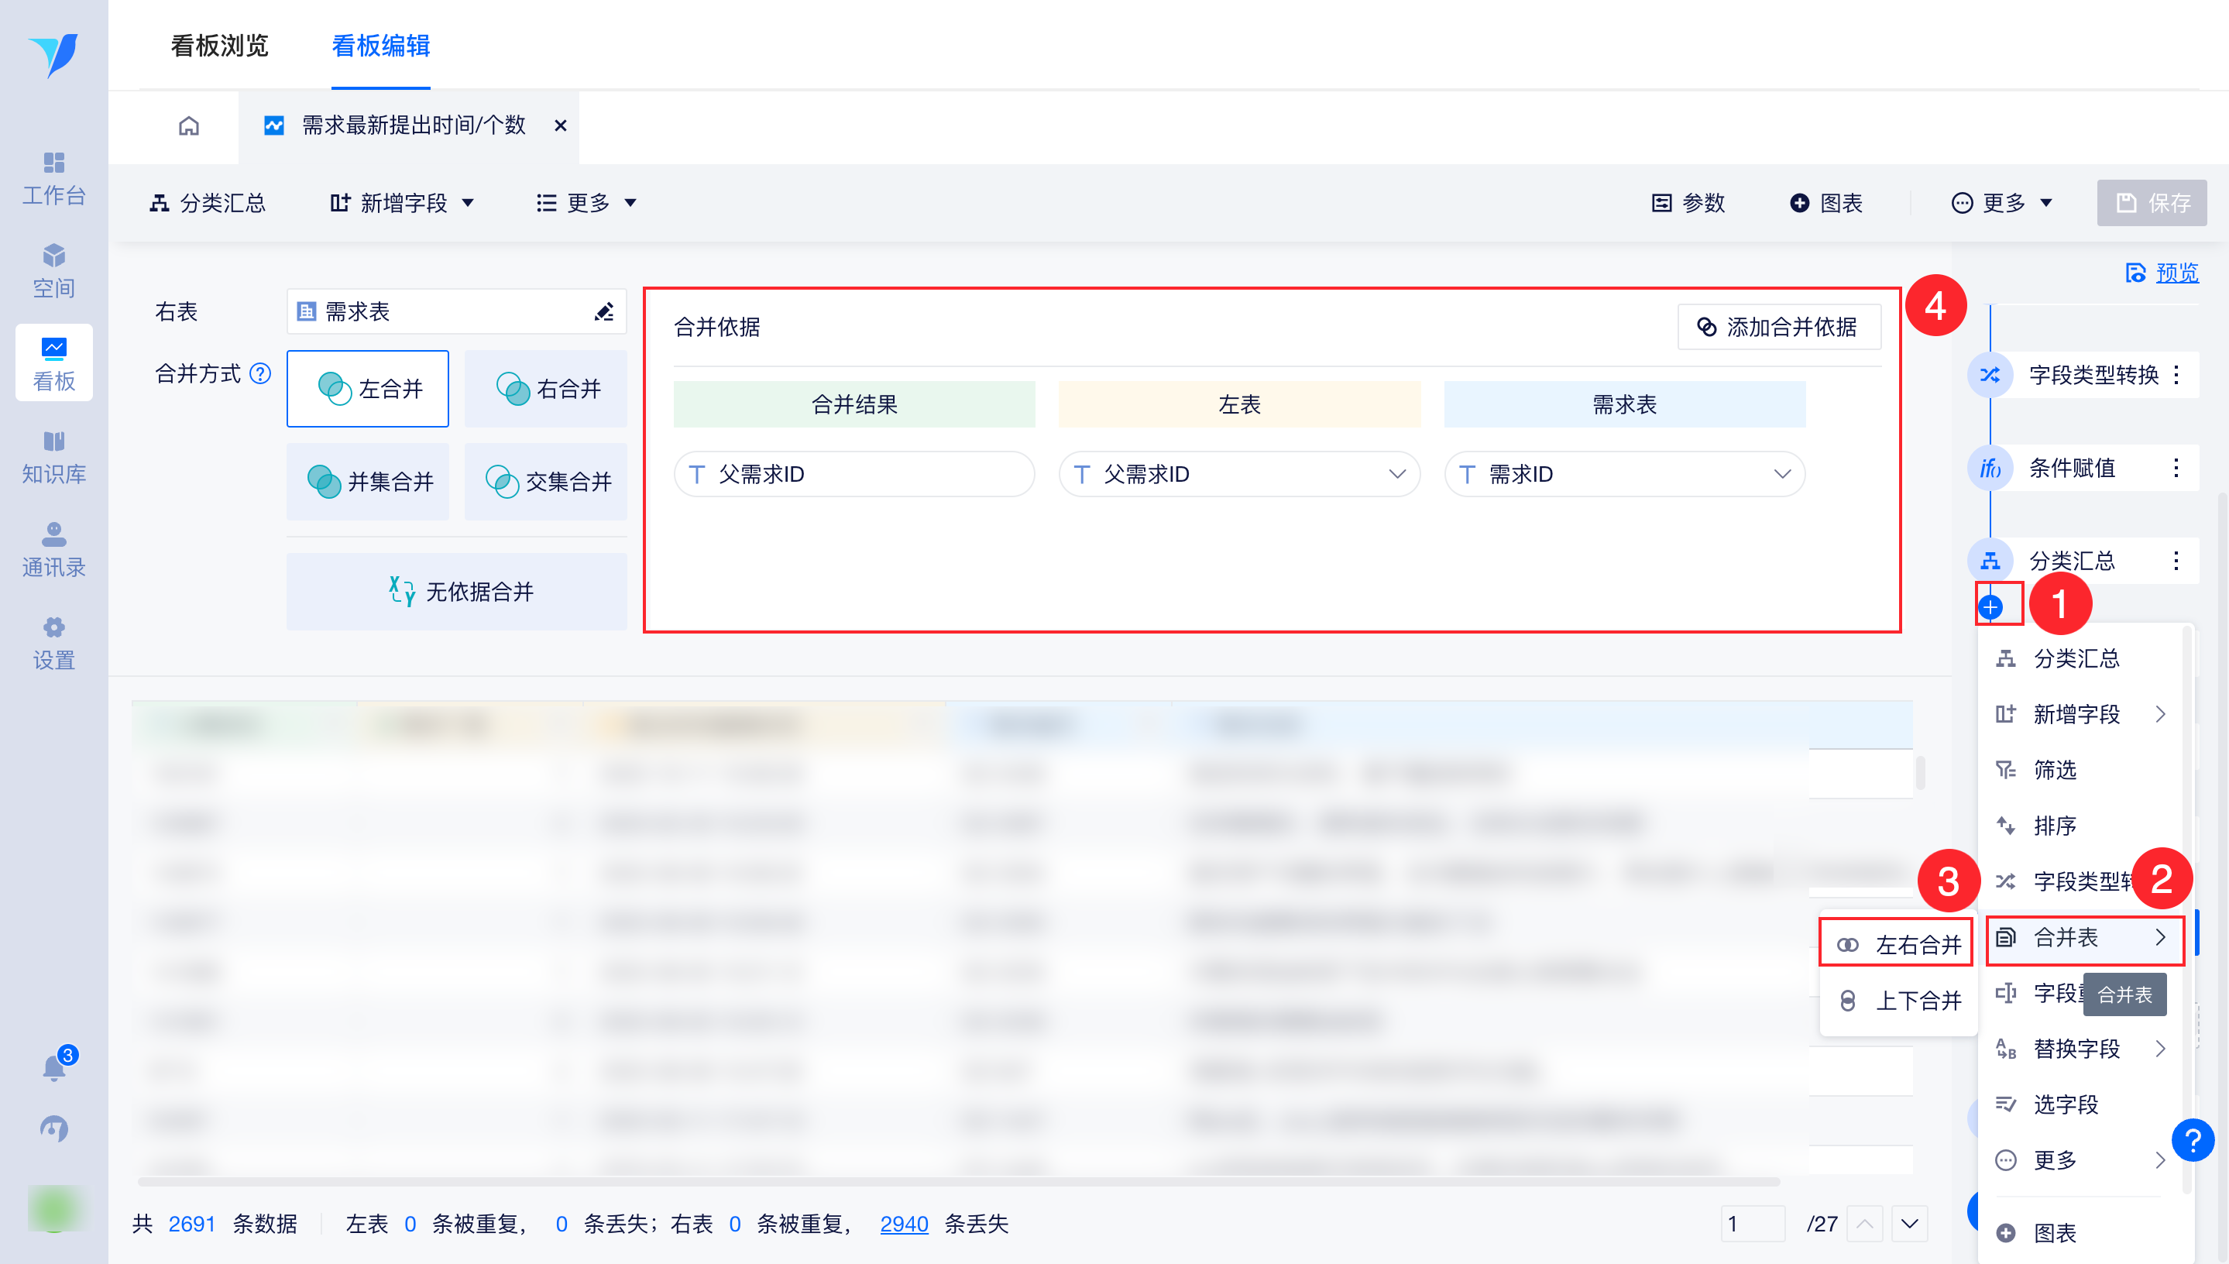Select the 交集合并 merge type
The height and width of the screenshot is (1264, 2229).
[546, 482]
